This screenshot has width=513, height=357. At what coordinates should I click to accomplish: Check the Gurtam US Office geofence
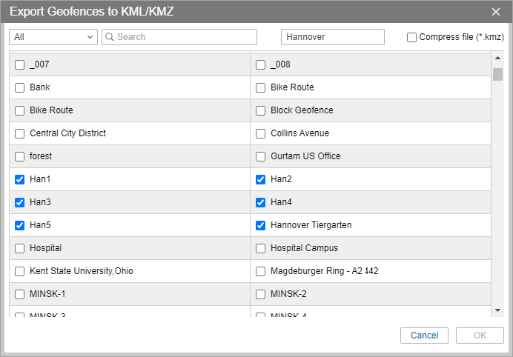coord(261,156)
